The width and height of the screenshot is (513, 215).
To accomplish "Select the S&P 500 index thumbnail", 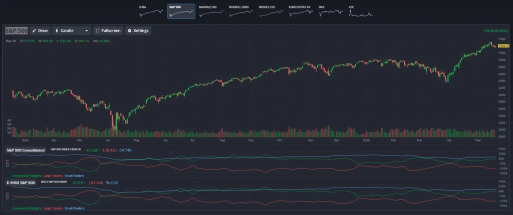I will (x=181, y=11).
